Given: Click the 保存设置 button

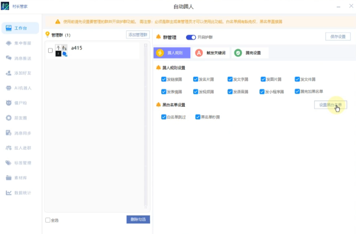Looking at the screenshot, I should coord(338,37).
